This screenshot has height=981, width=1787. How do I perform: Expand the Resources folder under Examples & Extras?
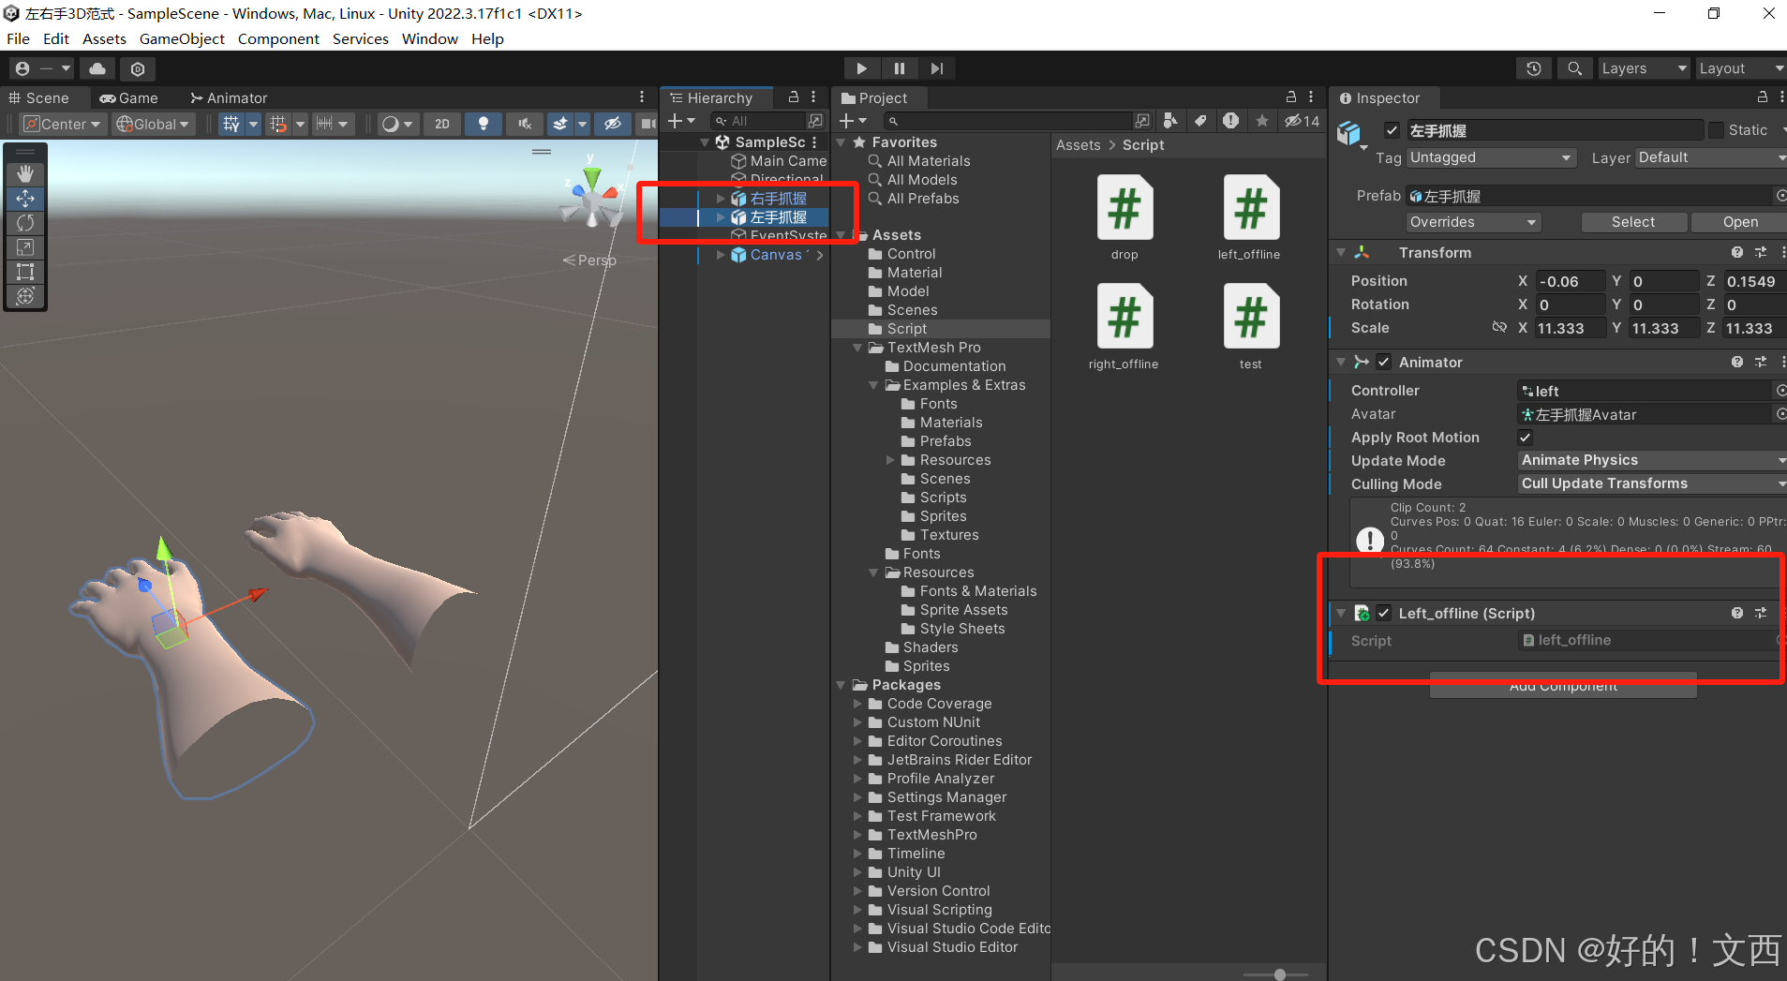click(890, 460)
